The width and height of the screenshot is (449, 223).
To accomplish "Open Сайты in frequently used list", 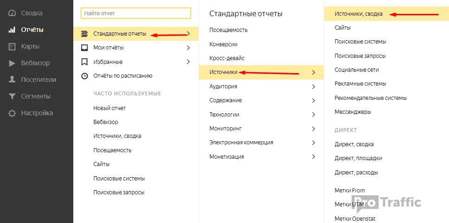I will [x=102, y=164].
